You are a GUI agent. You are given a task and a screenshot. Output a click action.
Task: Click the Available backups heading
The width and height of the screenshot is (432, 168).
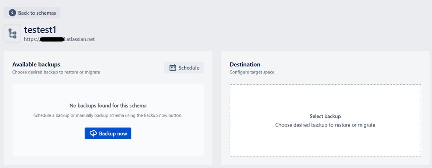36,65
